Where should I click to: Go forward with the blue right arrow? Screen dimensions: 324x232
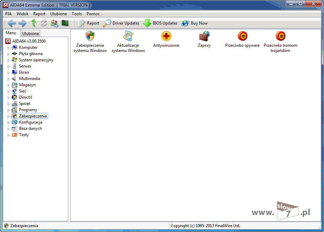click(22, 23)
